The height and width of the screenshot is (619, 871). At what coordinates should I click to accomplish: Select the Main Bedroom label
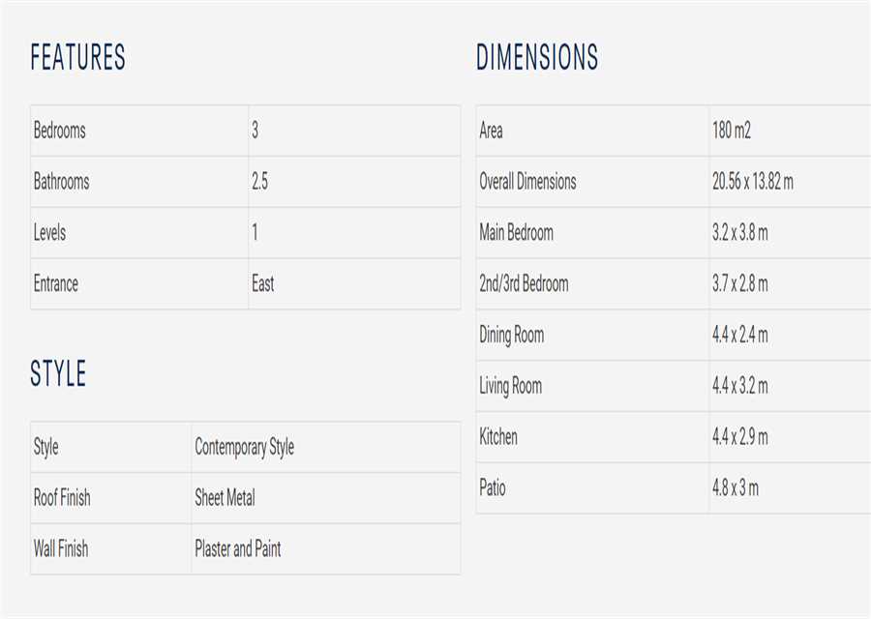(x=516, y=233)
